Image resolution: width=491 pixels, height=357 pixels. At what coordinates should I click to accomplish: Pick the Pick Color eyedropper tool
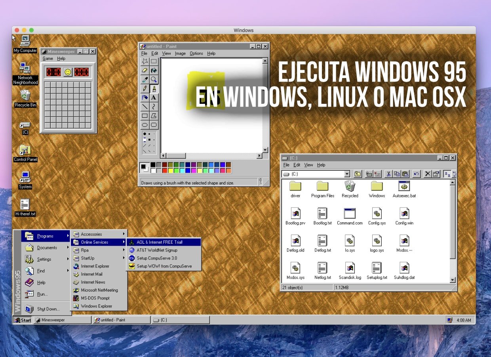click(145, 80)
